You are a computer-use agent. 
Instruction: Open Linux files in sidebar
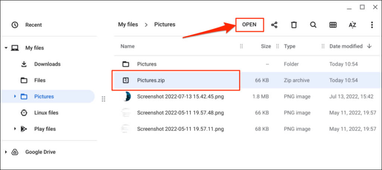[x=46, y=113]
